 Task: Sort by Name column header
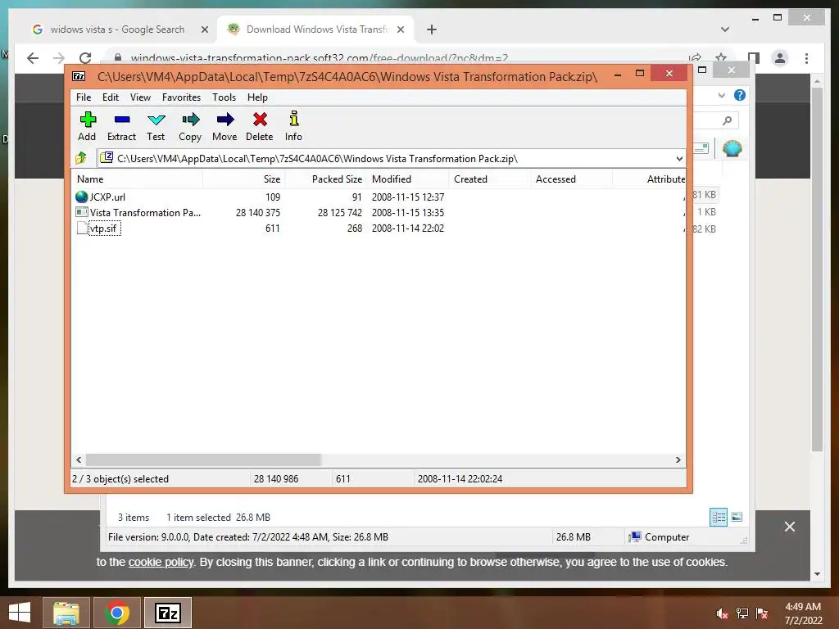point(137,179)
